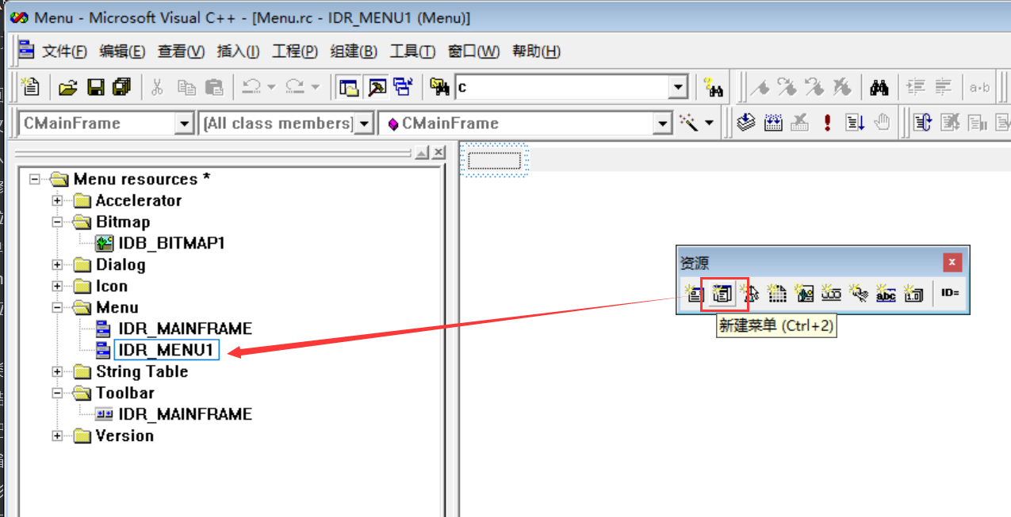The image size is (1011, 517).
Task: Open the Window List icon
Action: tap(403, 87)
